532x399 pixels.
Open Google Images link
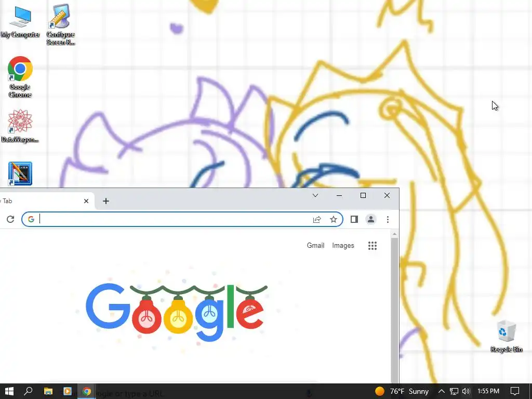tap(343, 245)
